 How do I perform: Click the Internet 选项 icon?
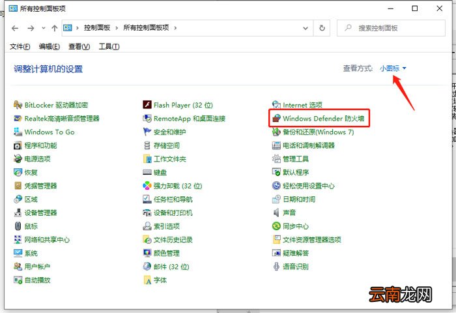tap(276, 105)
